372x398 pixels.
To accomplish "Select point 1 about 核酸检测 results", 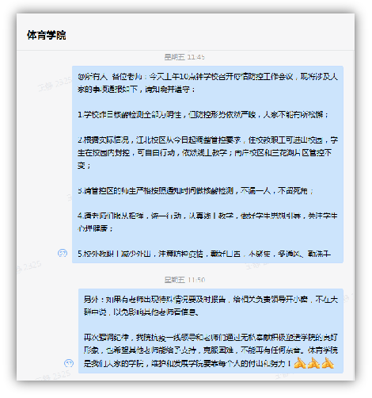I will 203,115.
